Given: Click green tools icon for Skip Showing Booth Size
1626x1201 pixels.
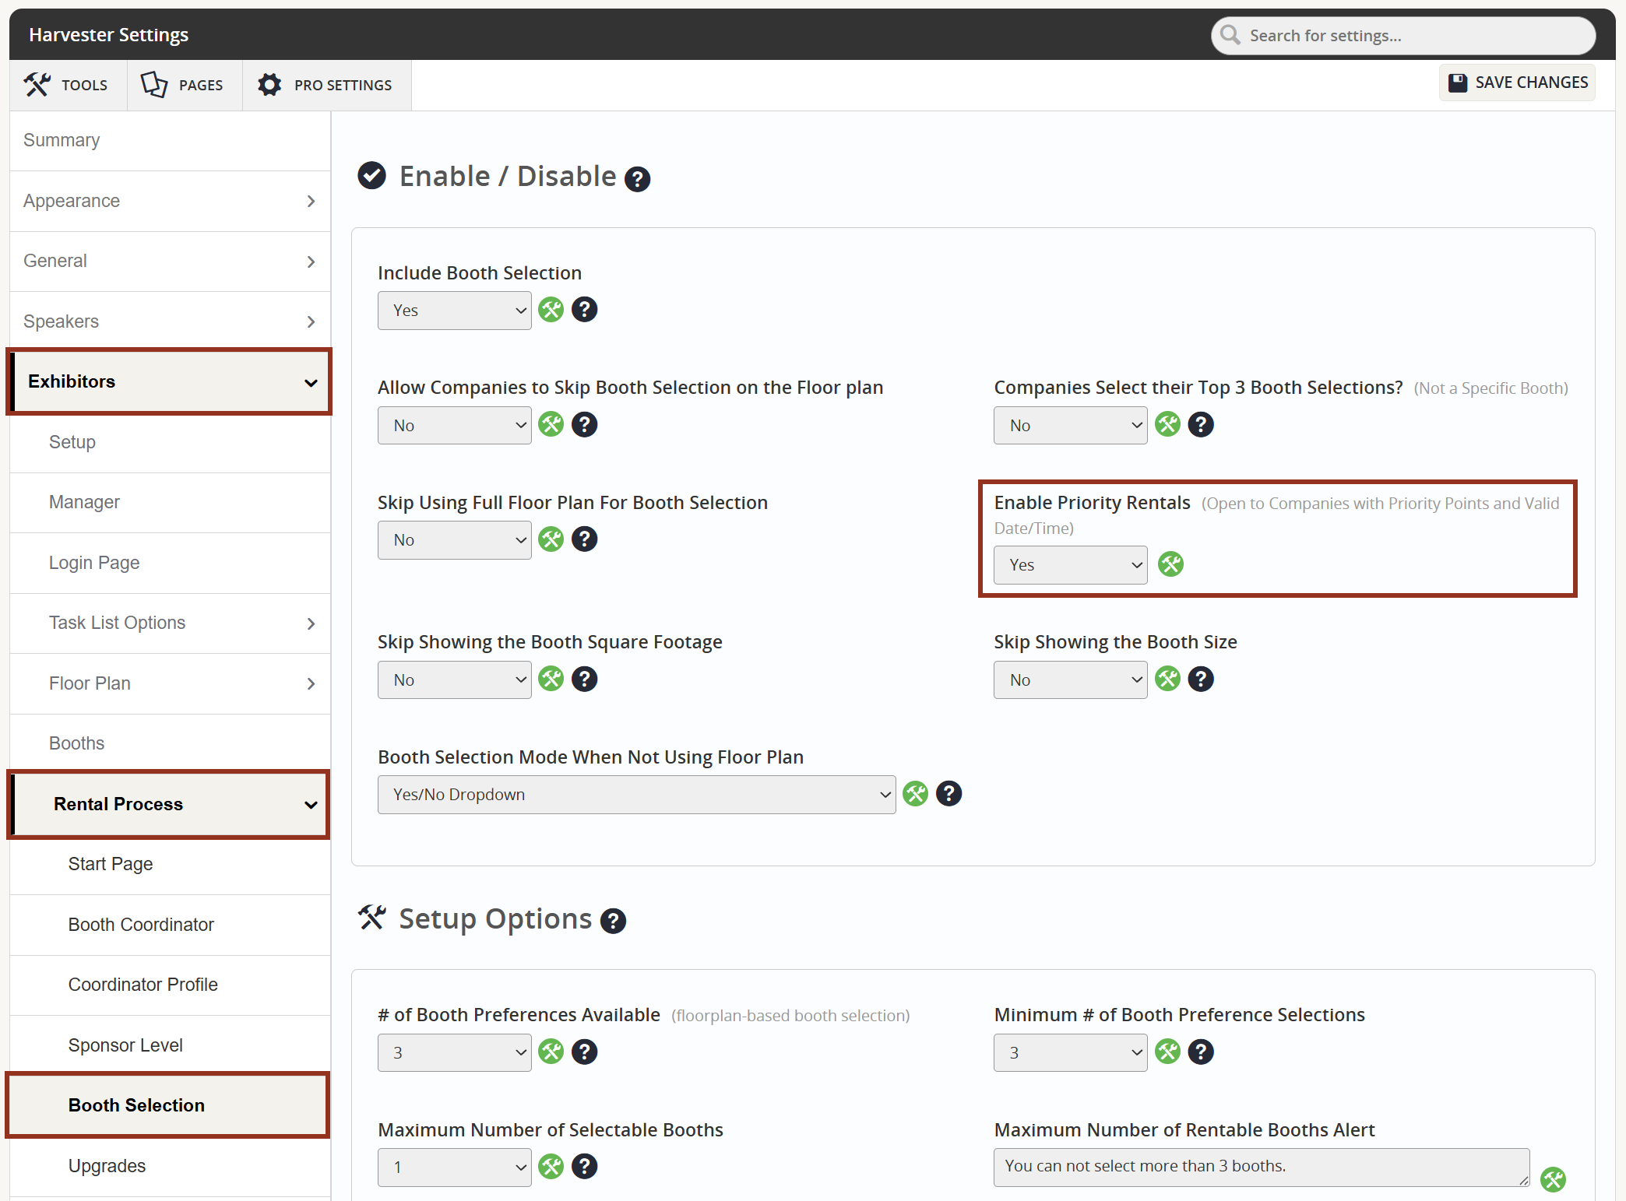Looking at the screenshot, I should (1167, 680).
